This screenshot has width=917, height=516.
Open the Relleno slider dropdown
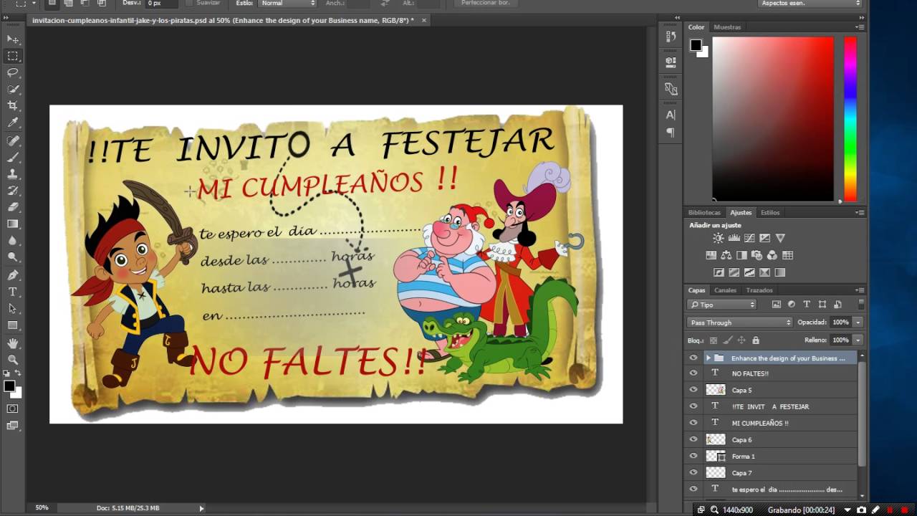tap(858, 340)
